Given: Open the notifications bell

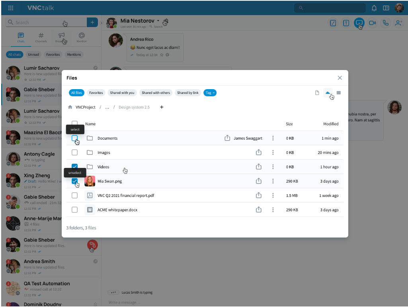Looking at the screenshot, I should click(x=374, y=8).
